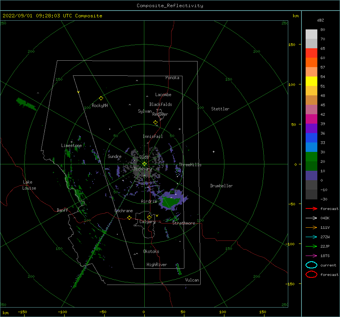Click the Composite_Reflectivity title text
Screen dimensions: 340x317
170,6
